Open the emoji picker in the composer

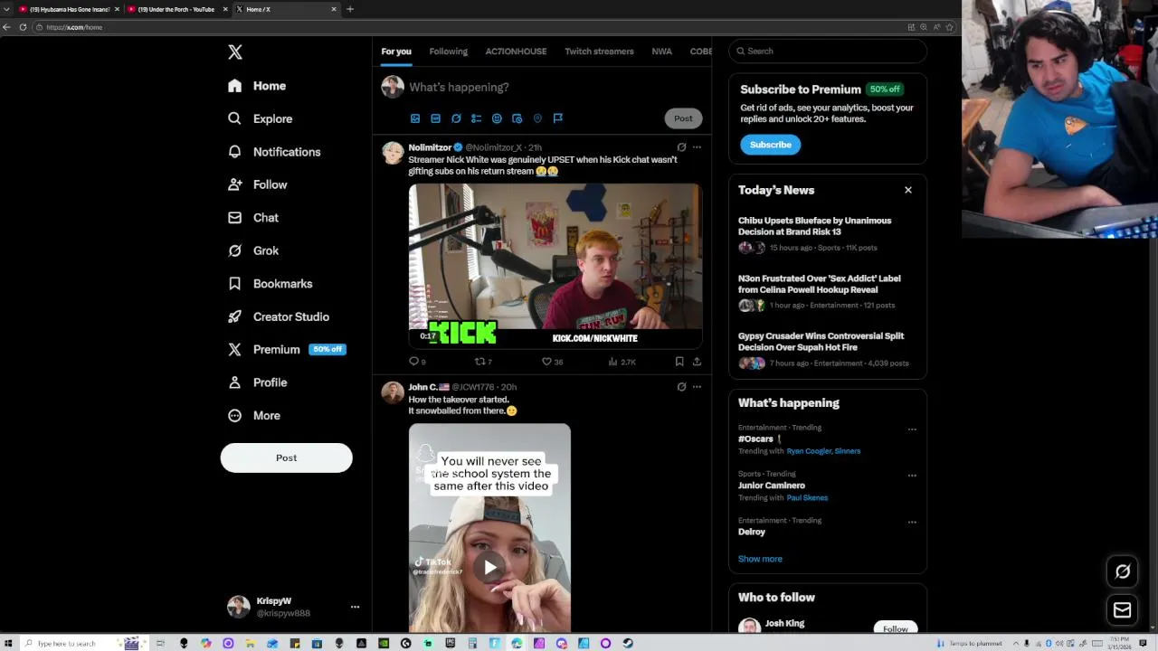point(497,118)
